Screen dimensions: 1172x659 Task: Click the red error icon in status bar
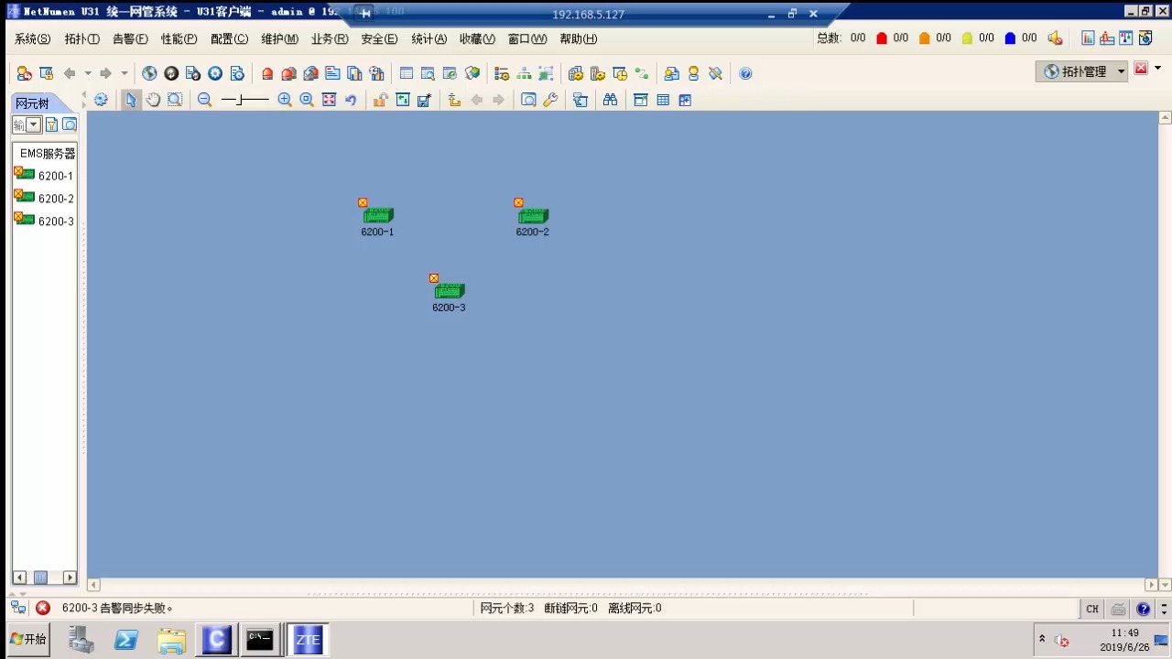click(x=43, y=608)
